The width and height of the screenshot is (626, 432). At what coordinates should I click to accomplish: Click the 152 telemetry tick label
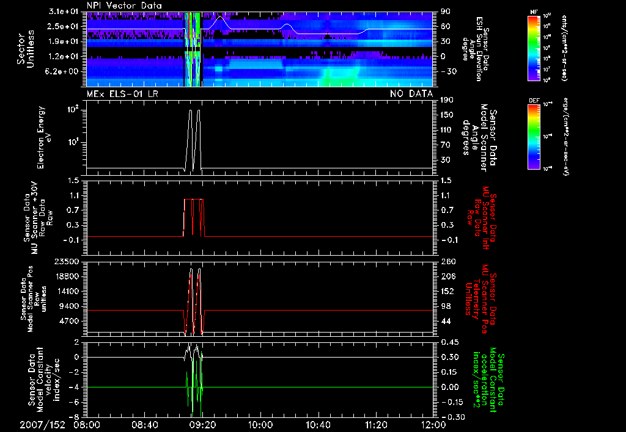pos(447,291)
